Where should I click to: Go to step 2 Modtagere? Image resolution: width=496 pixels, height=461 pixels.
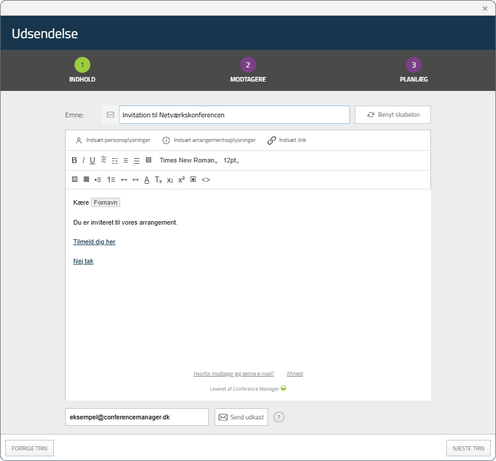(248, 70)
